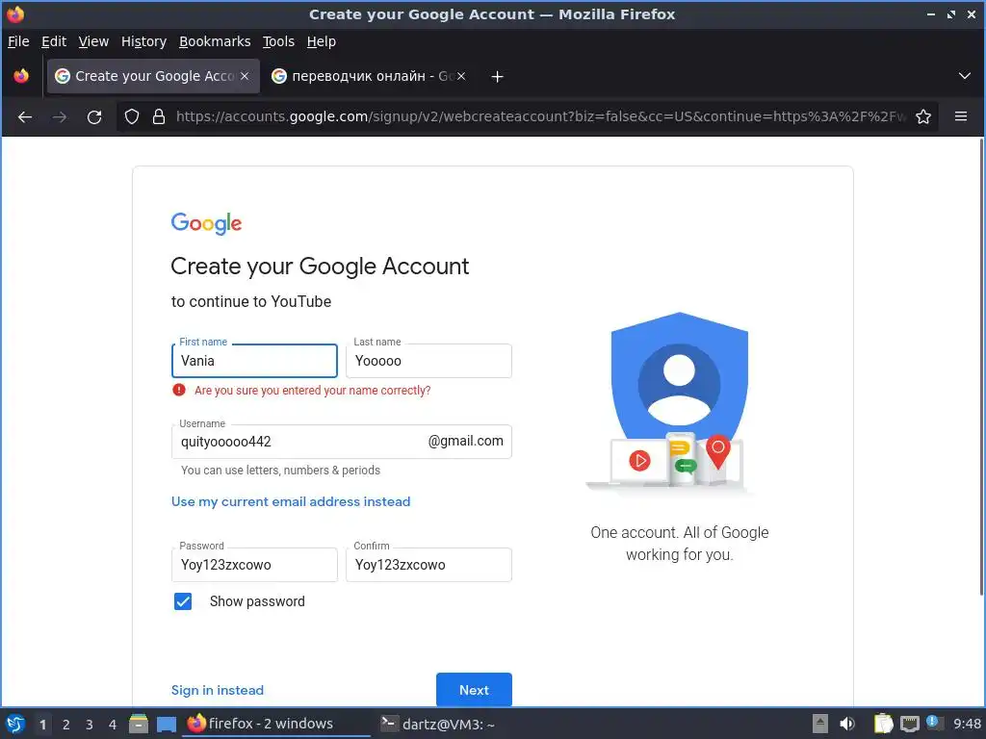Open the file manager taskbar icon
Viewport: 986px width, 739px height.
click(x=139, y=724)
